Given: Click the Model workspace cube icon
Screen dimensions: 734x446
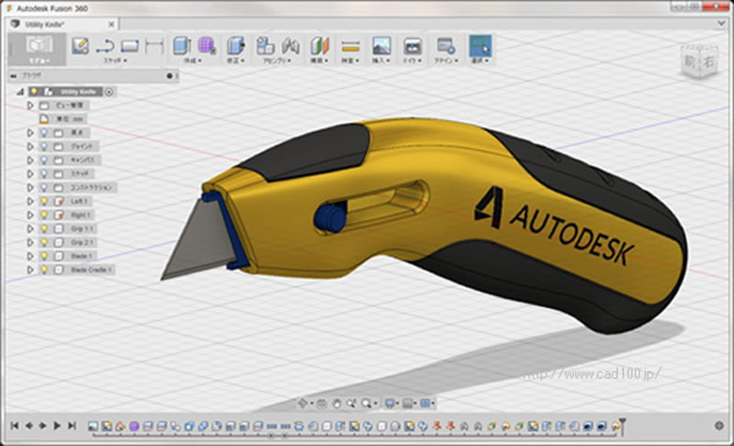Looking at the screenshot, I should tap(39, 45).
